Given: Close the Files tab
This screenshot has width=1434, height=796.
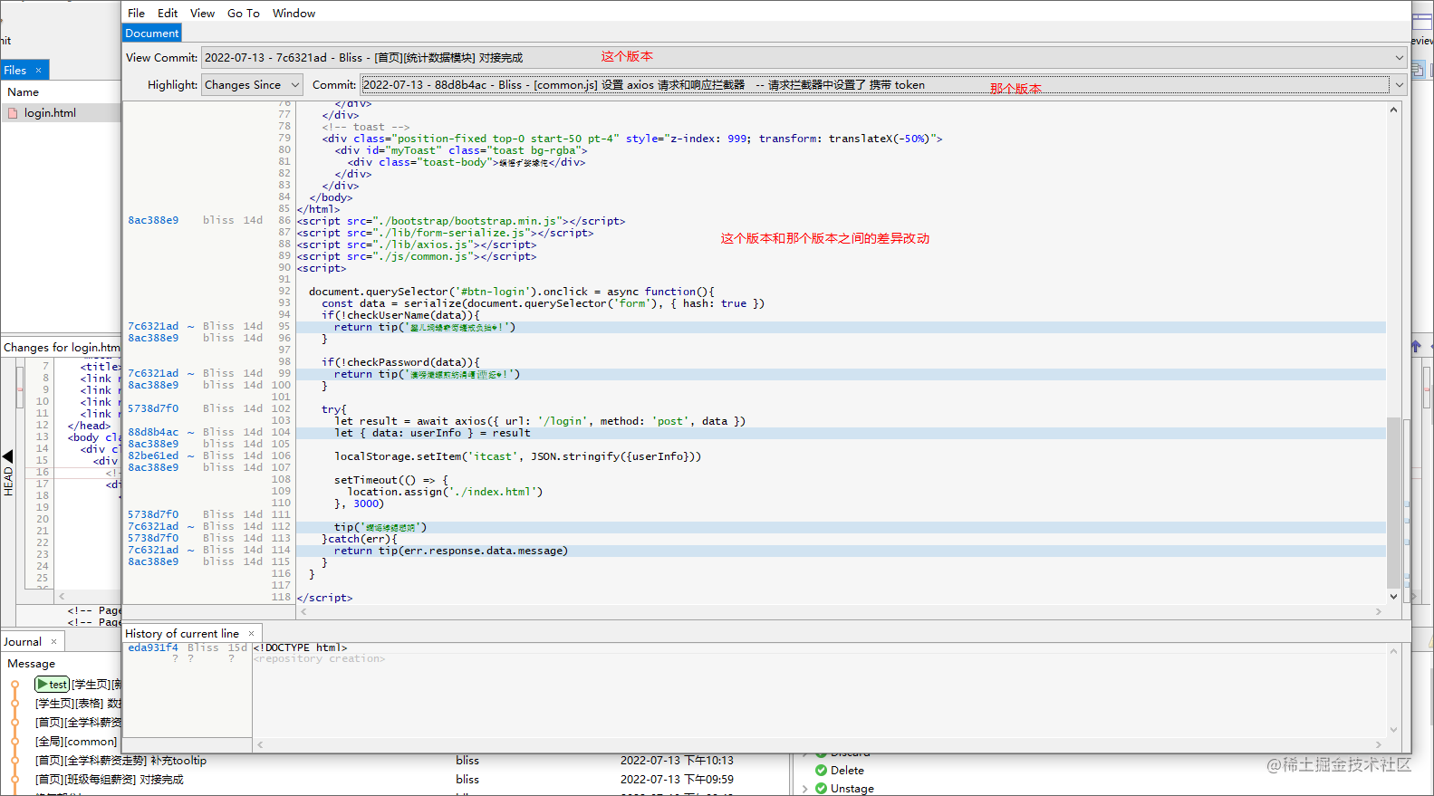Looking at the screenshot, I should 38,71.
